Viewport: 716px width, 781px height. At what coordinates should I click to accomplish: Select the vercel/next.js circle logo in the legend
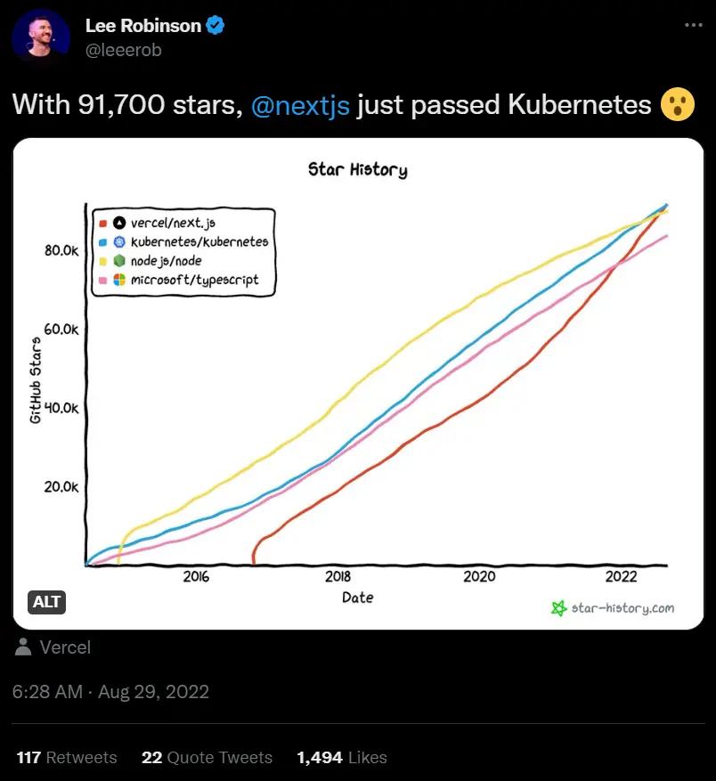pos(119,223)
